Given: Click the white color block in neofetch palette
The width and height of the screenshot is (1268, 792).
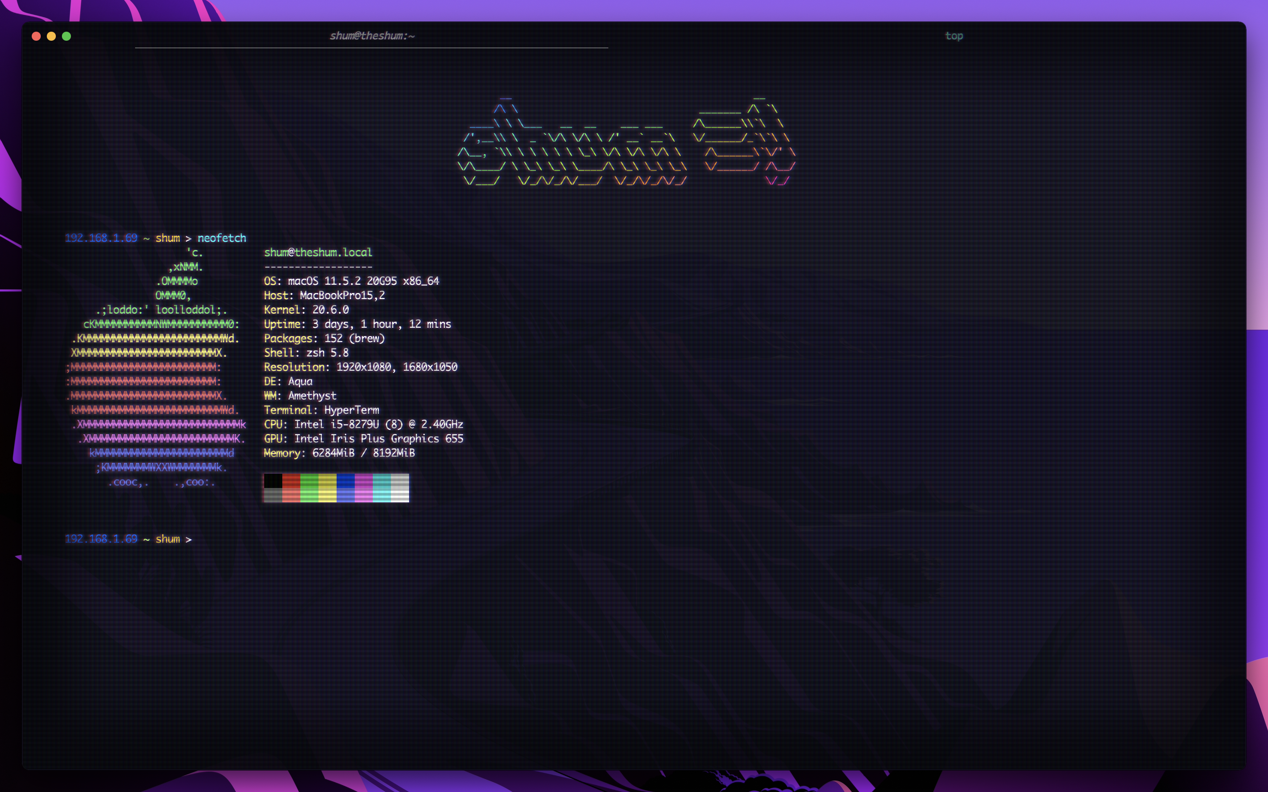Looking at the screenshot, I should point(400,481).
